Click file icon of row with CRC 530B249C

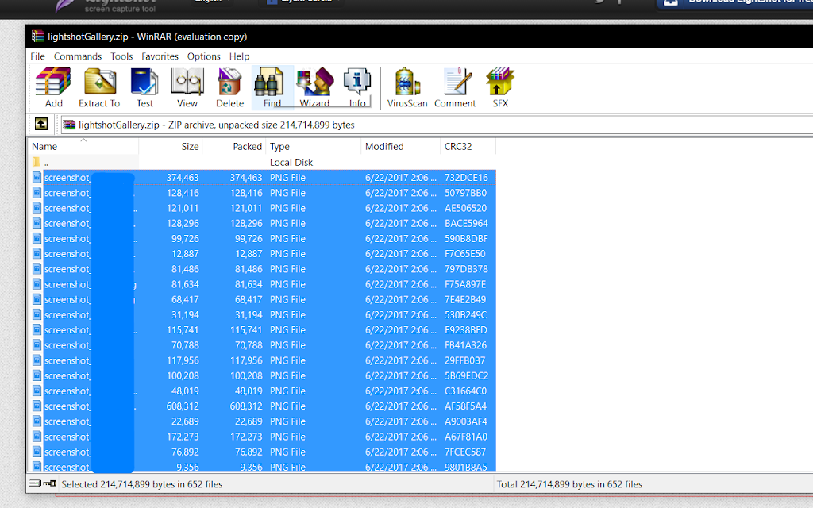(x=37, y=314)
